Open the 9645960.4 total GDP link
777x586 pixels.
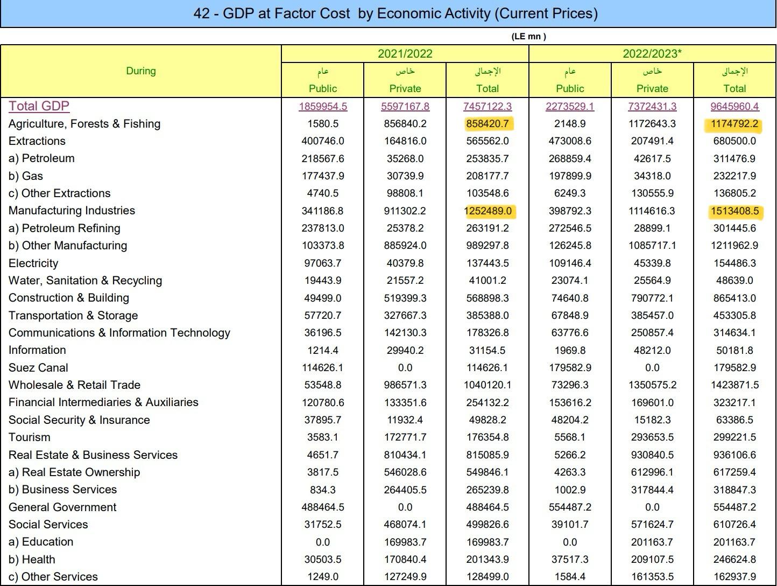(x=734, y=107)
